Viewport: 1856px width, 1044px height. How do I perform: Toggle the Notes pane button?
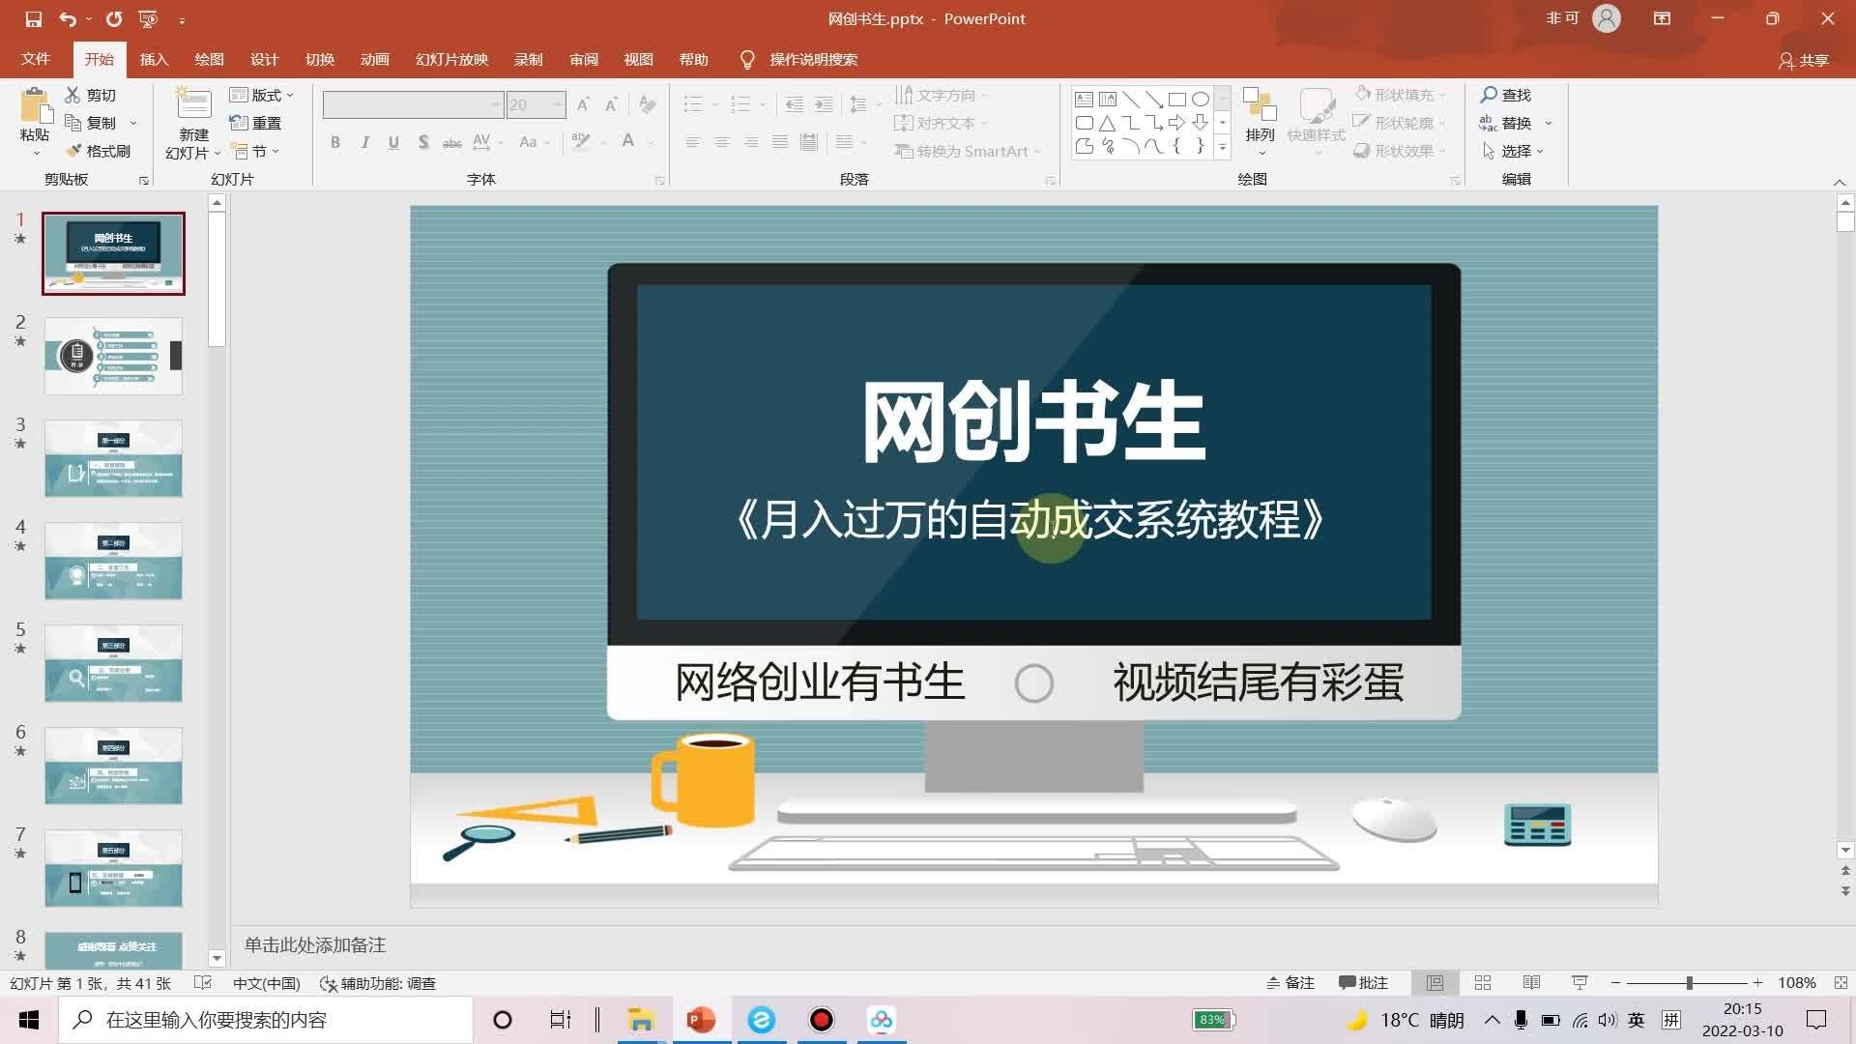click(x=1290, y=982)
